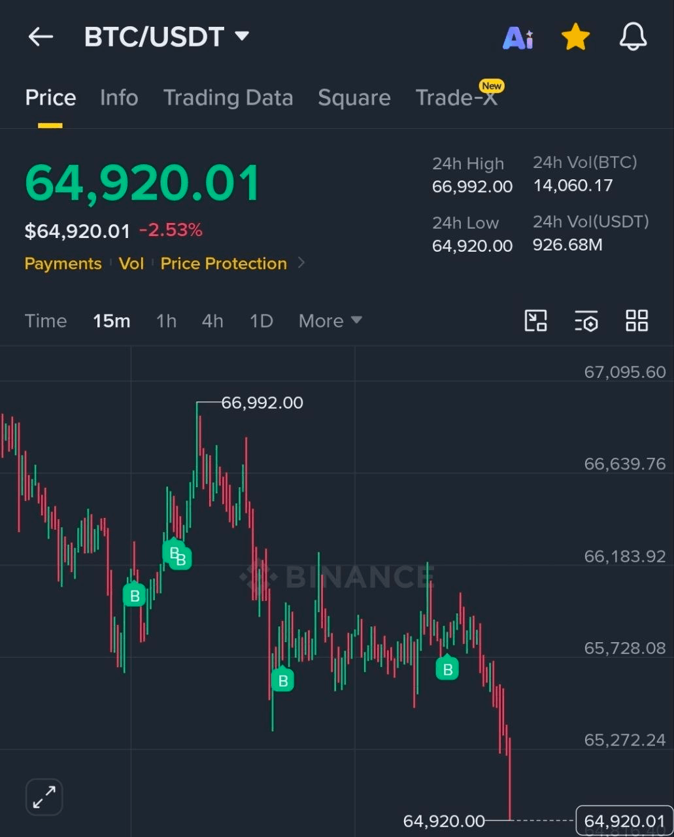Click the 65,272.24 axis label
This screenshot has height=837, width=674.
click(625, 740)
